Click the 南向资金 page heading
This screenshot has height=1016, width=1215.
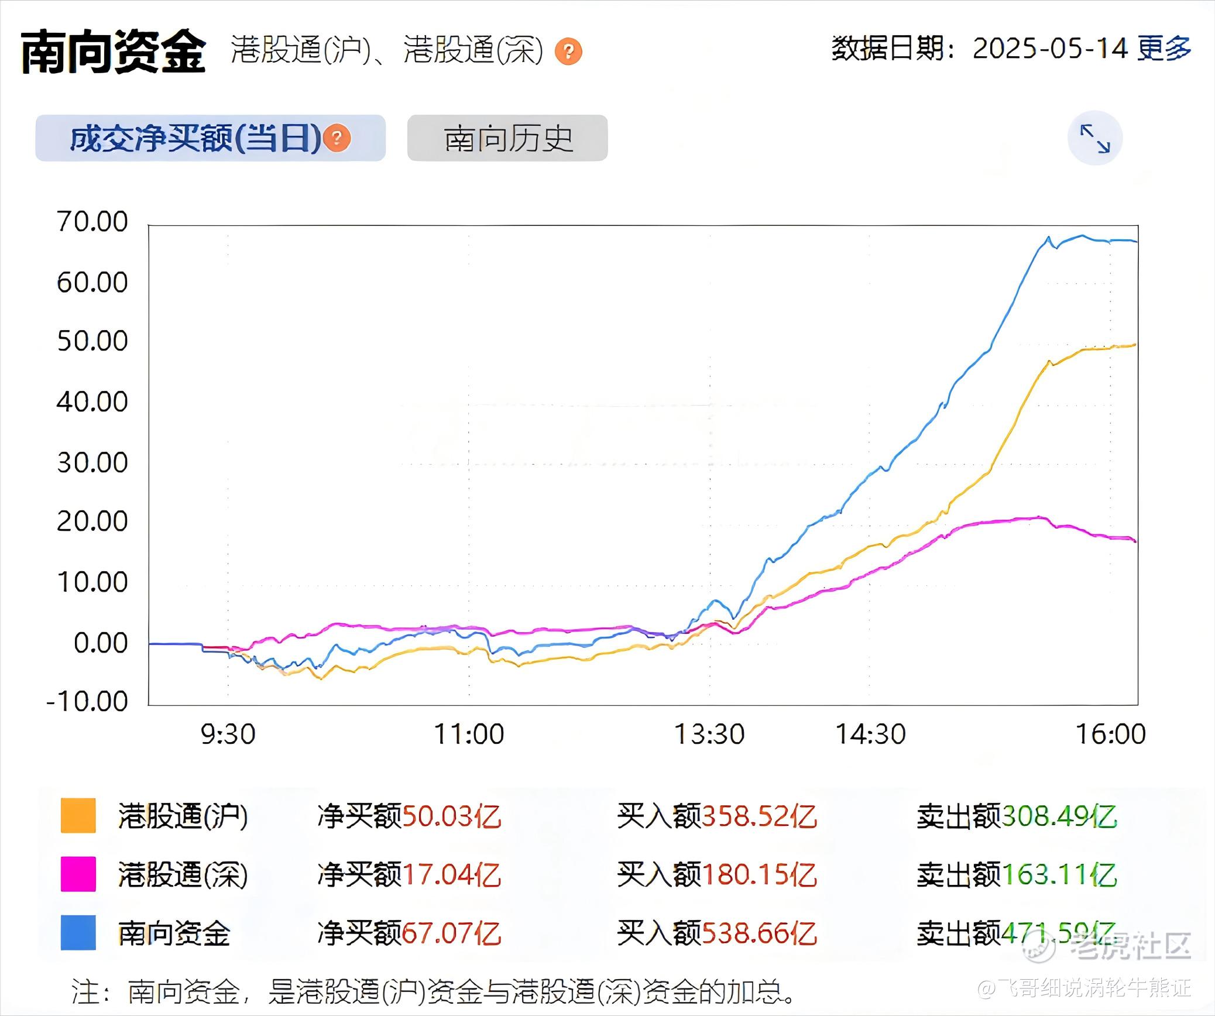[113, 52]
